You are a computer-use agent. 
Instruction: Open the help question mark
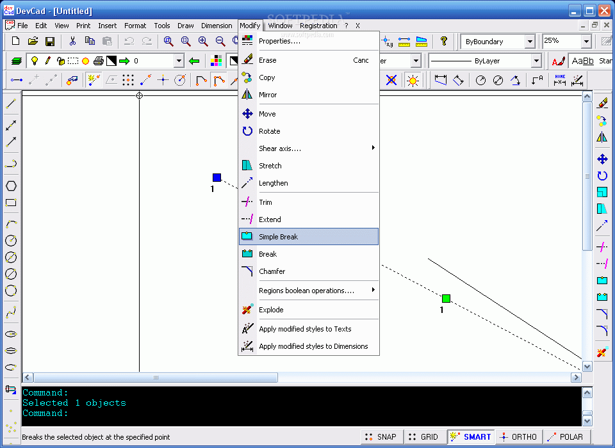point(443,41)
